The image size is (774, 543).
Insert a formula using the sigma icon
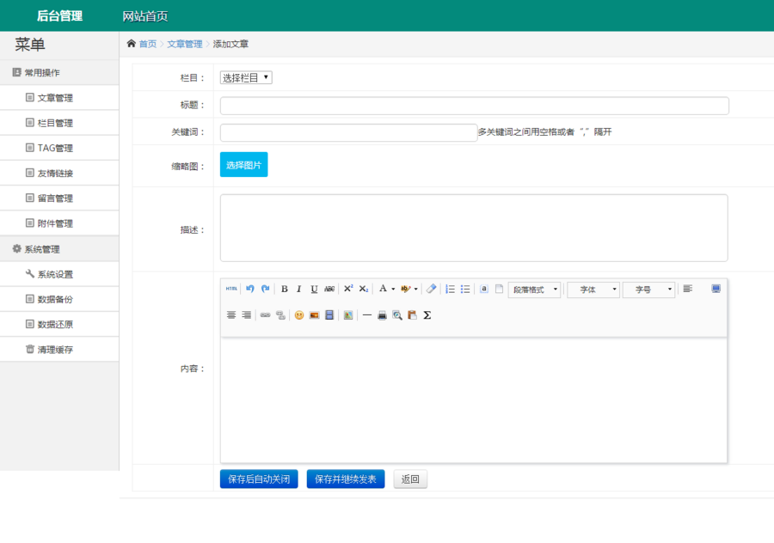tap(426, 314)
